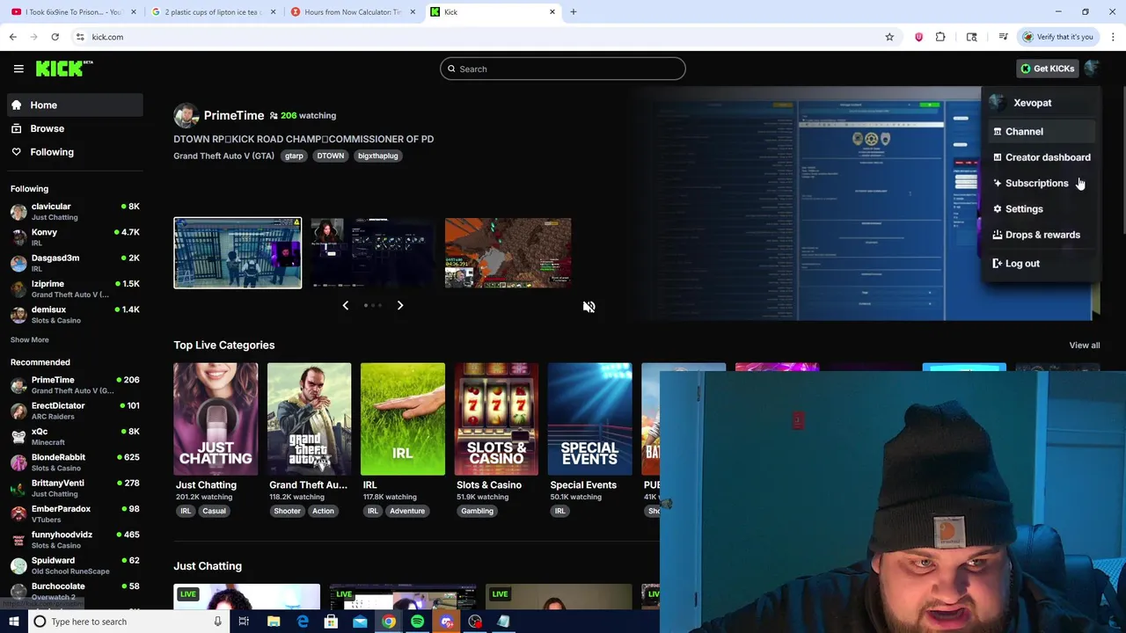Open Special Events category card

pyautogui.click(x=589, y=418)
